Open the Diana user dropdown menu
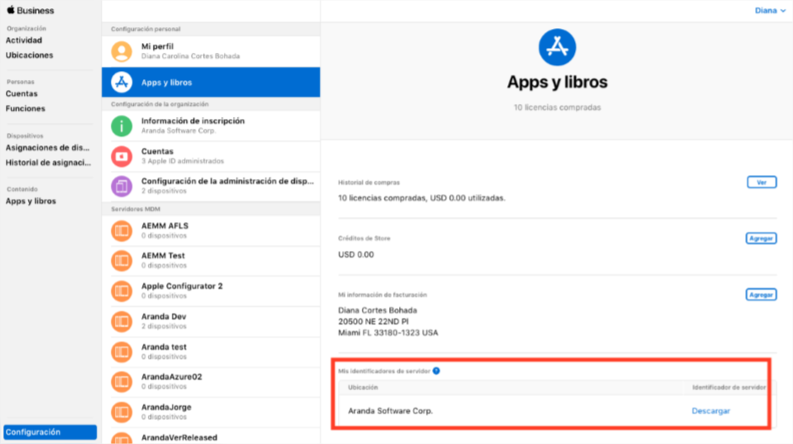Image resolution: width=793 pixels, height=444 pixels. pos(770,11)
